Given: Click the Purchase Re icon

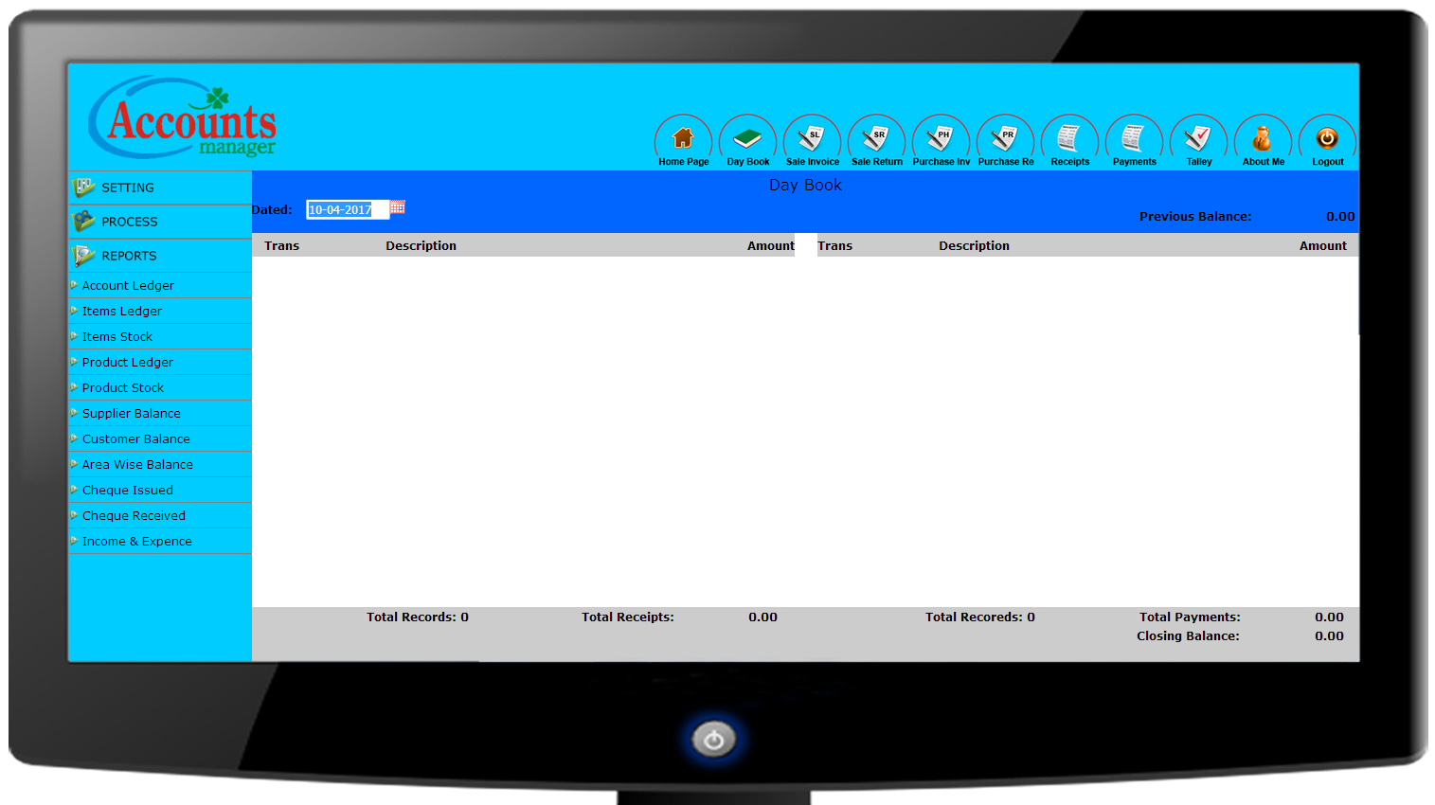Looking at the screenshot, I should pyautogui.click(x=1005, y=140).
